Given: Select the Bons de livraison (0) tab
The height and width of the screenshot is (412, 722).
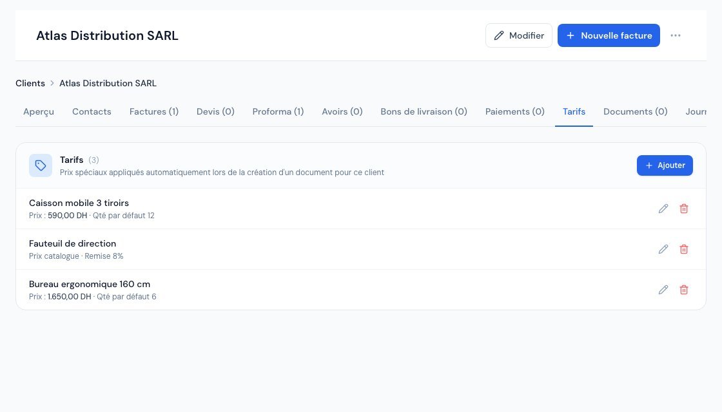Looking at the screenshot, I should (x=424, y=112).
